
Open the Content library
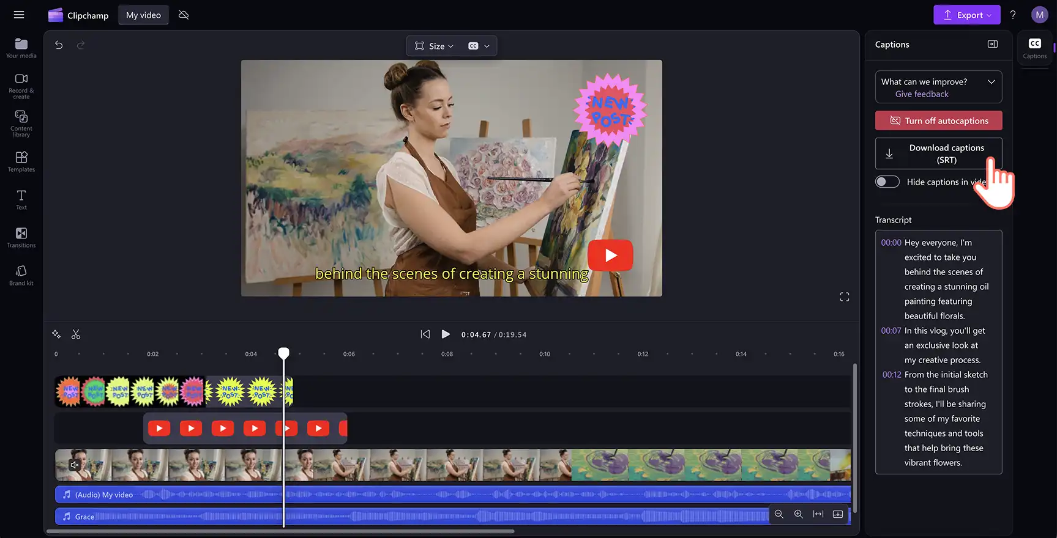21,123
